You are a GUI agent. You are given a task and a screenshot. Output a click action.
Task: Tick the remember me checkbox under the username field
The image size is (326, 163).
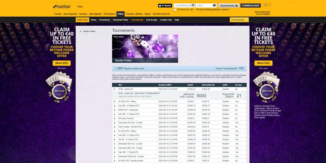click(175, 9)
